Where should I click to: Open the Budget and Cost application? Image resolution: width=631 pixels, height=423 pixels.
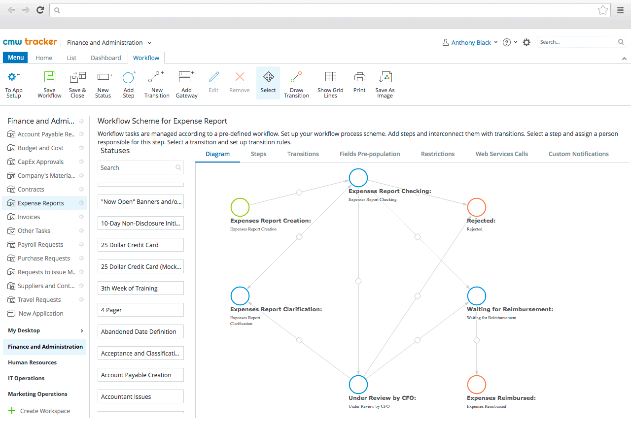(x=40, y=148)
